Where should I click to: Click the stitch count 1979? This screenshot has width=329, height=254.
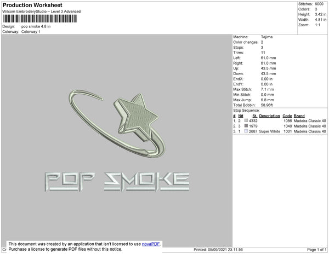point(253,126)
